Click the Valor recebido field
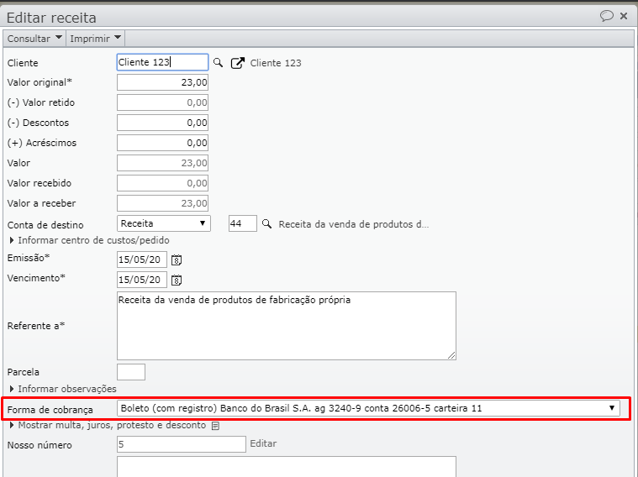The height and width of the screenshot is (477, 638). (162, 183)
